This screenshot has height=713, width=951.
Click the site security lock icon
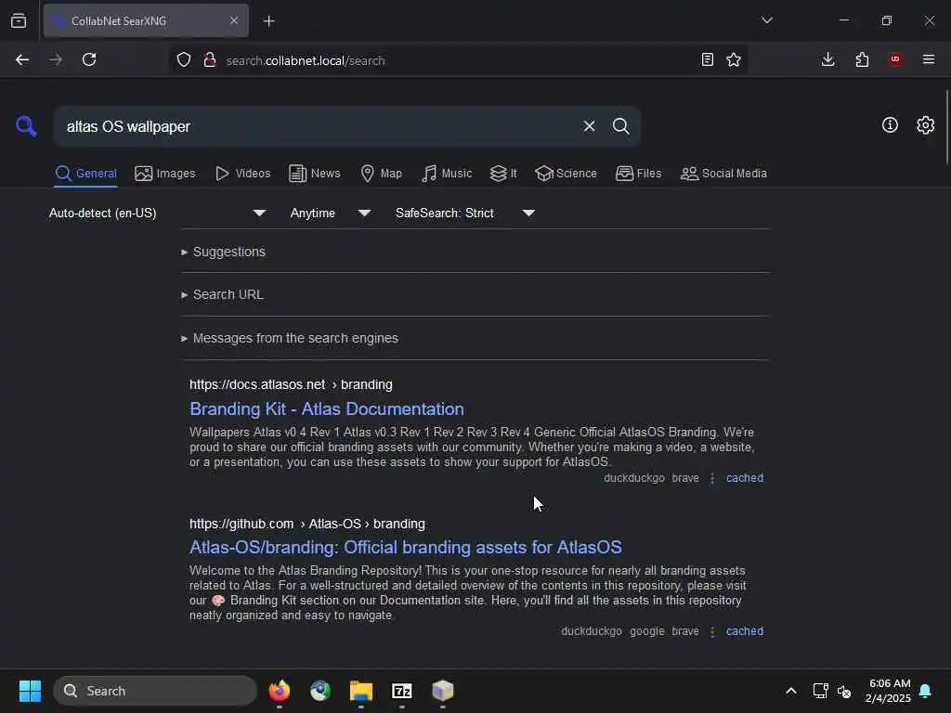210,59
